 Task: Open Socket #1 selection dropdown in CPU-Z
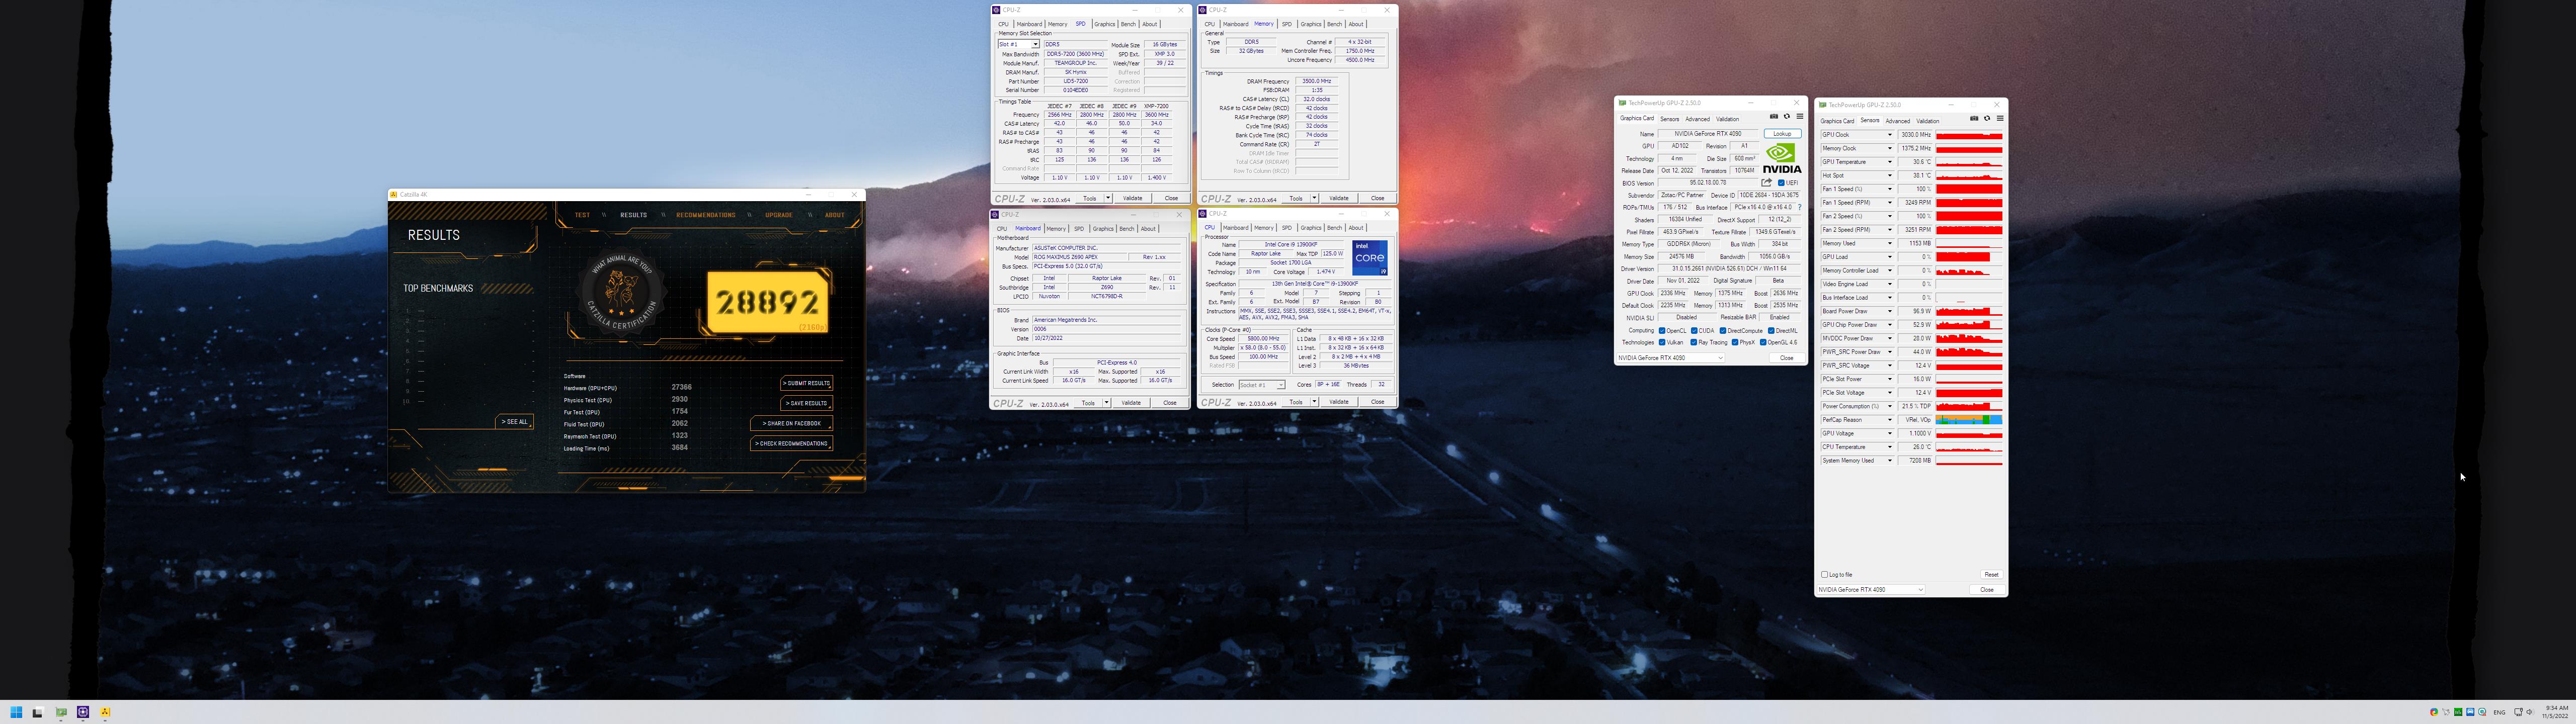click(x=1281, y=385)
